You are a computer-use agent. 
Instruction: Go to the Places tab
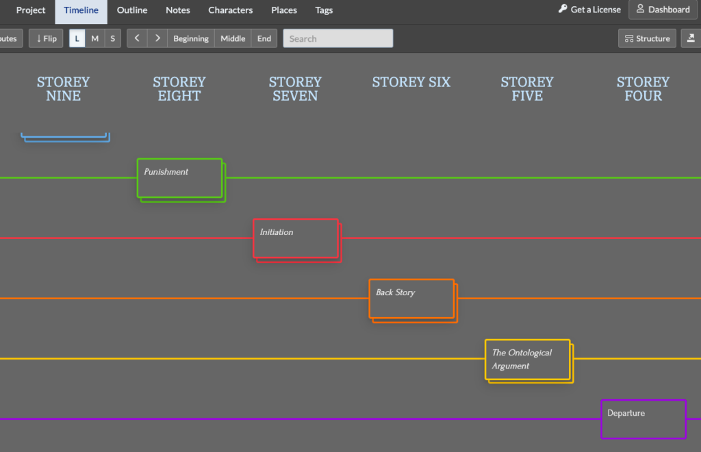[284, 10]
